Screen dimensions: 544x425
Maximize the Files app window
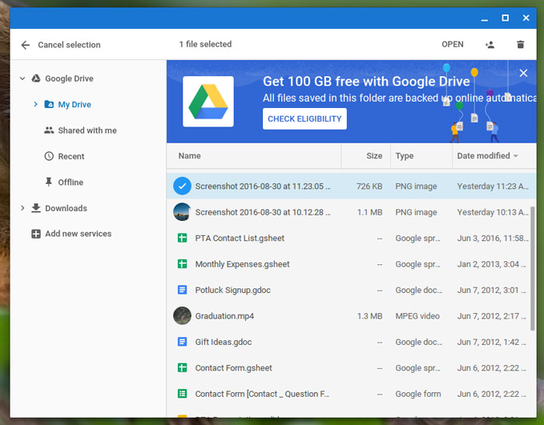[x=505, y=18]
